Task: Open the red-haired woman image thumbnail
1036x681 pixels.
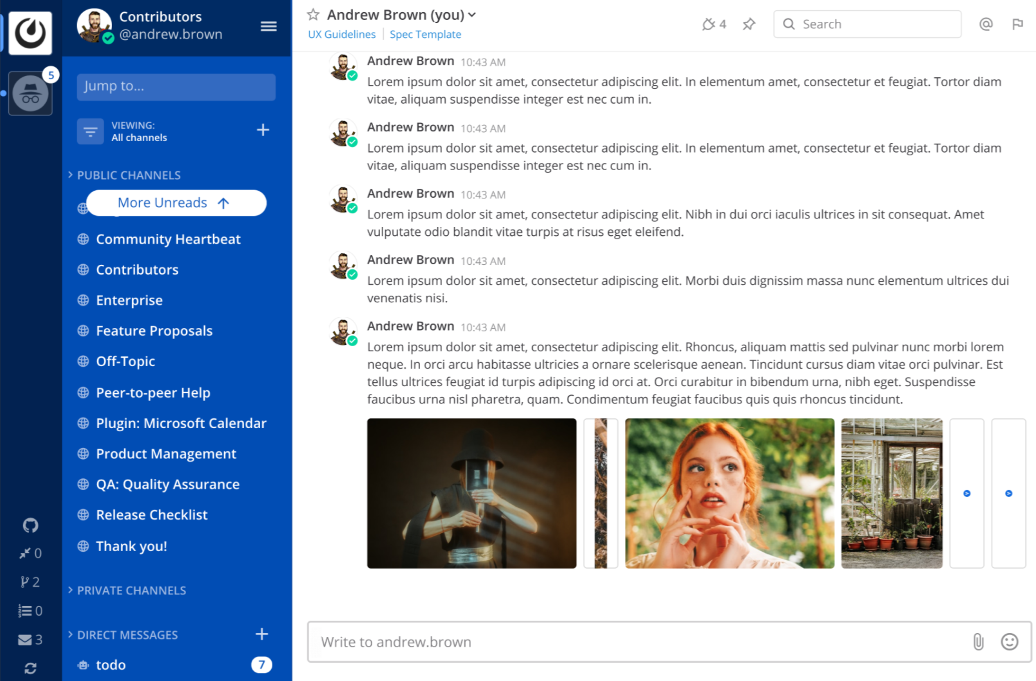Action: pos(729,493)
